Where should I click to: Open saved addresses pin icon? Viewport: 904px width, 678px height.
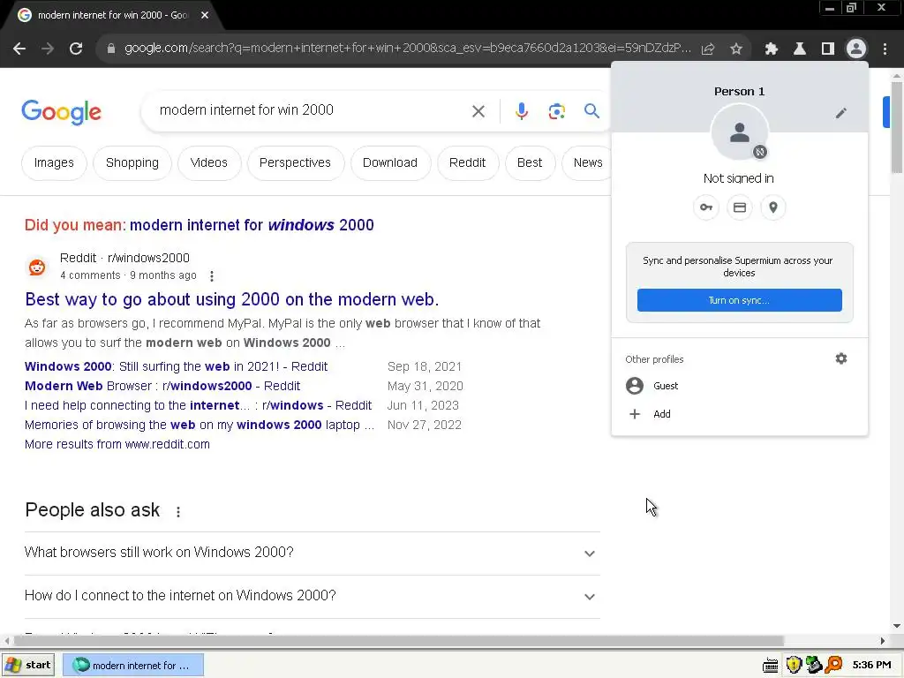[773, 207]
